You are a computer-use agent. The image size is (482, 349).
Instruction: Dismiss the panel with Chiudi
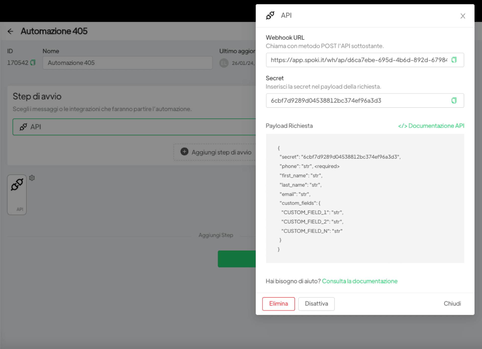tap(452, 303)
